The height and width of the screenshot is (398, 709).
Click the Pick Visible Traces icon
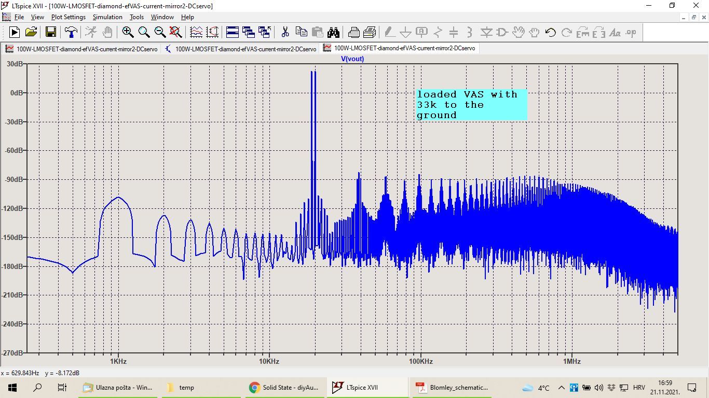(212, 32)
